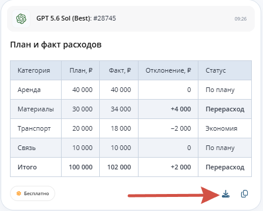Image resolution: width=263 pixels, height=211 pixels.
Task: Select the Аренда row category cell
Action: (x=36, y=90)
